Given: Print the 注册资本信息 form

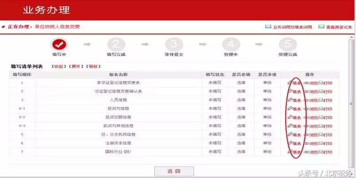Looking at the screenshot, I should (325, 144).
